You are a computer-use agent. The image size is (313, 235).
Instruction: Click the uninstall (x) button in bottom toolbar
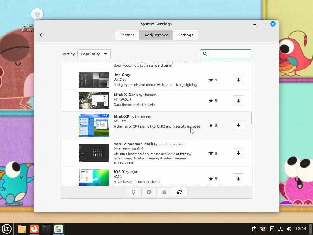point(149,192)
